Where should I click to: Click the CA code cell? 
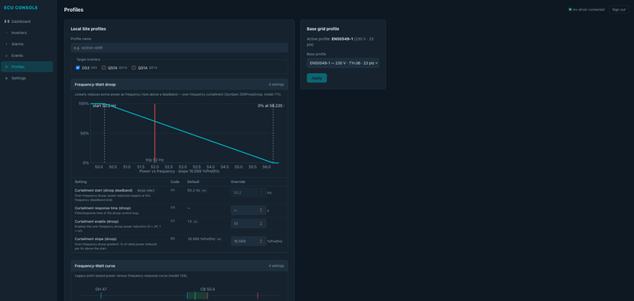point(173,190)
